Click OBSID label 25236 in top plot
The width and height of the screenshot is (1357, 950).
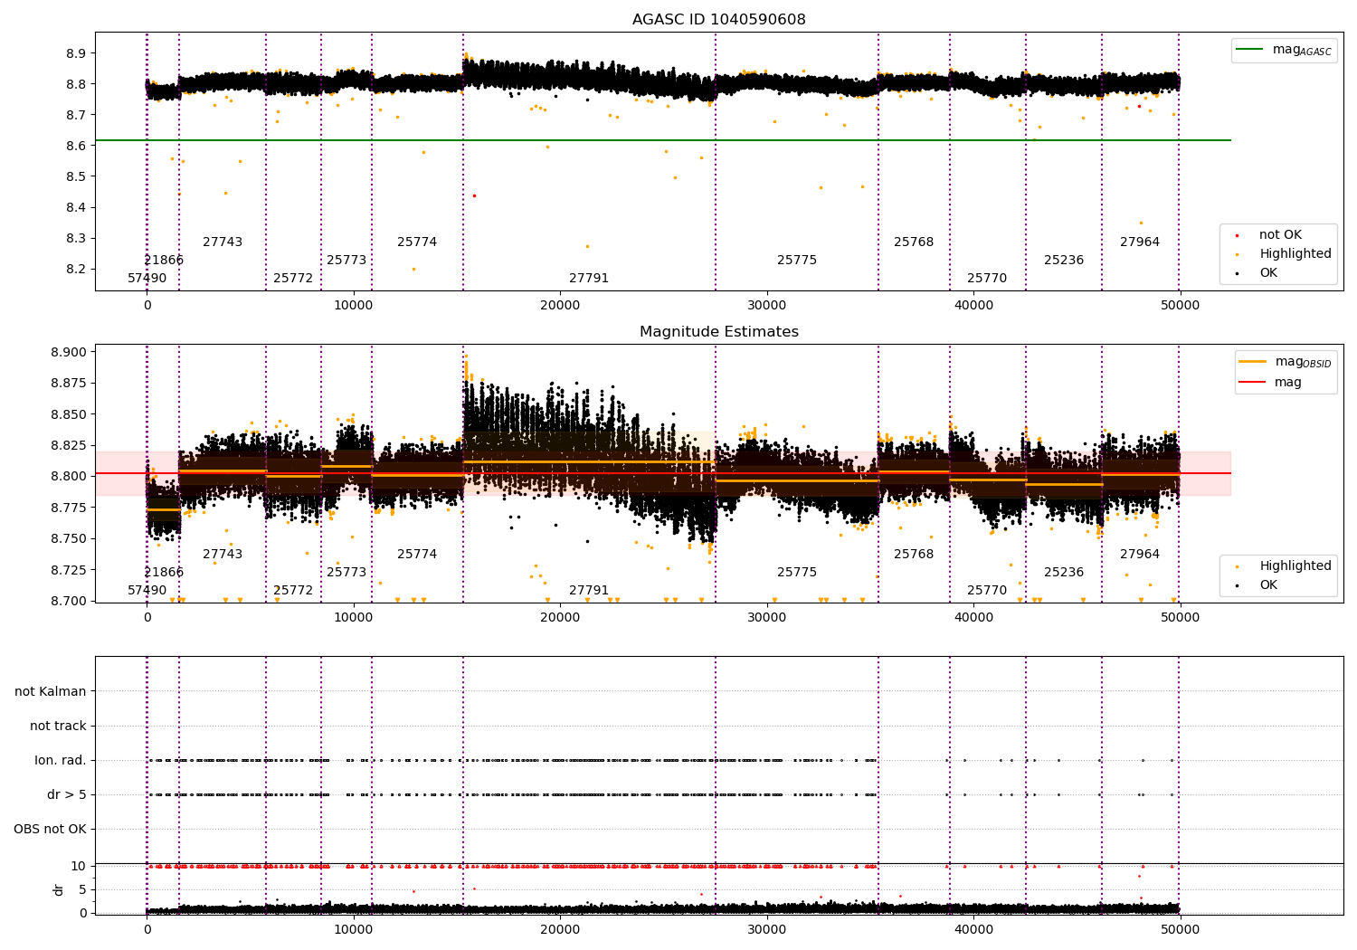(1064, 261)
